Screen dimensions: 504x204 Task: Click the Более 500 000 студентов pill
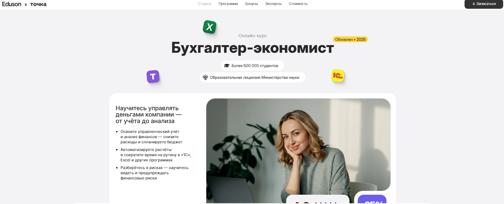pos(253,66)
